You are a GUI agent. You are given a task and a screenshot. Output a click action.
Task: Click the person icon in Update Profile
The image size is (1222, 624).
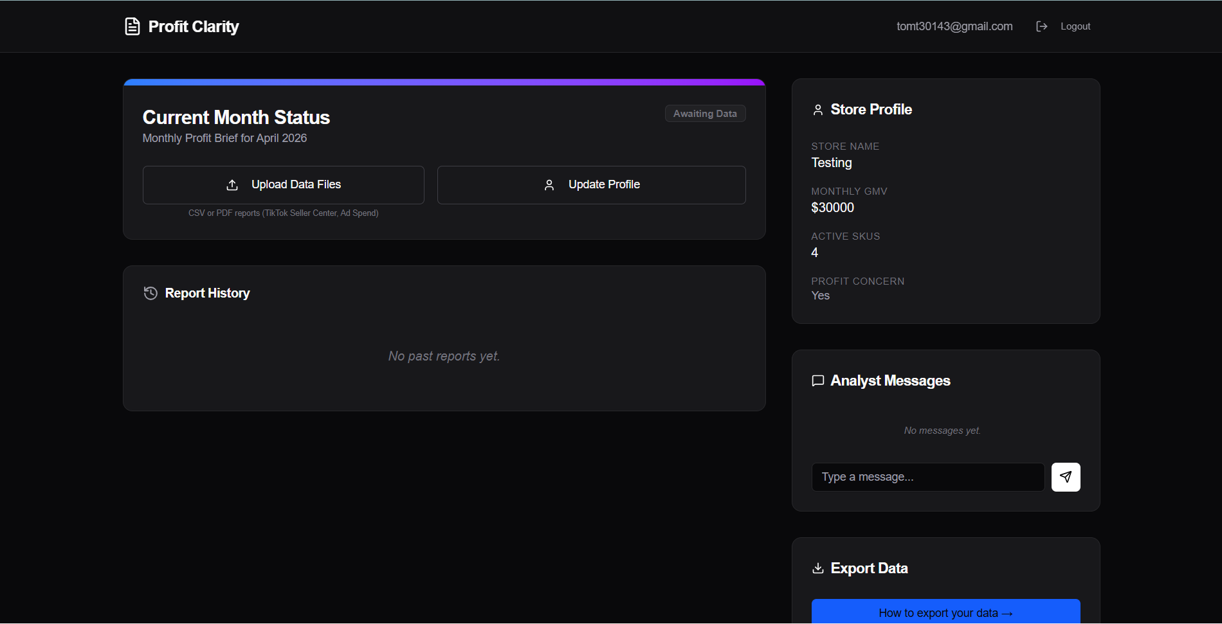pyautogui.click(x=549, y=185)
